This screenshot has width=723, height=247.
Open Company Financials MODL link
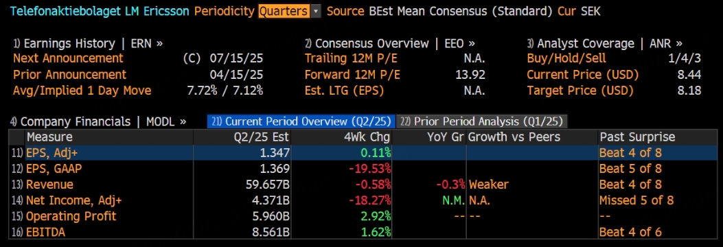click(x=98, y=121)
